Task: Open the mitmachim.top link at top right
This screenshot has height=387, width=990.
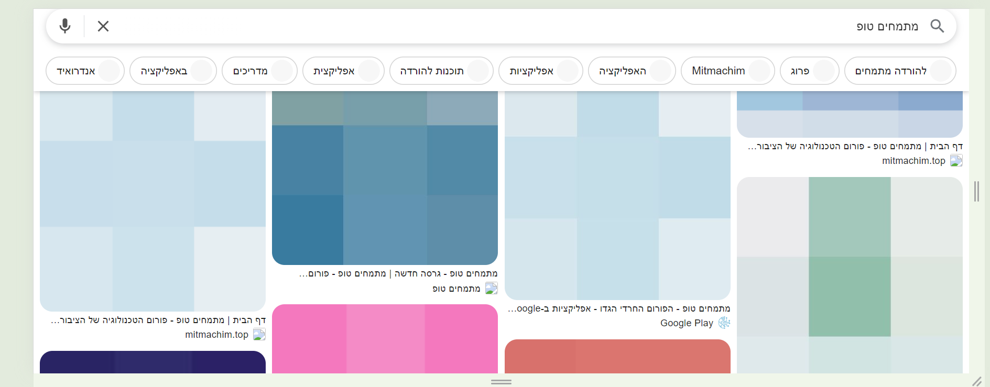Action: (x=913, y=161)
